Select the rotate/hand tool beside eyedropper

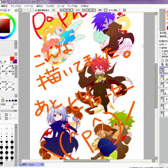coord(1,62)
